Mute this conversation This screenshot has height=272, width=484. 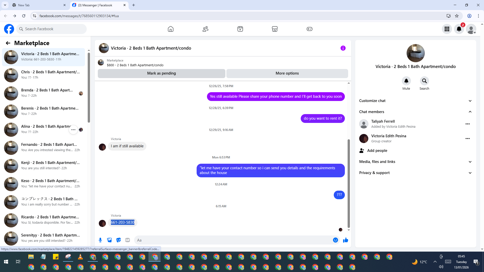pos(406,81)
